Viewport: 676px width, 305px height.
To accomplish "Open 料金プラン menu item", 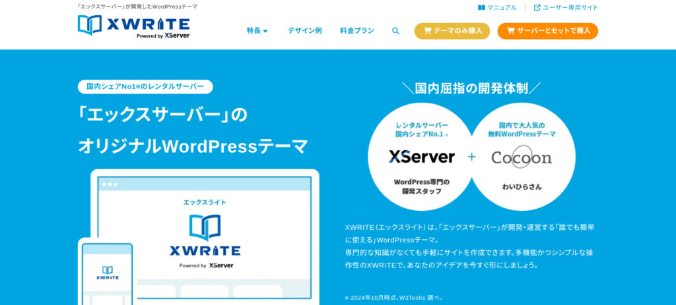I will (357, 31).
